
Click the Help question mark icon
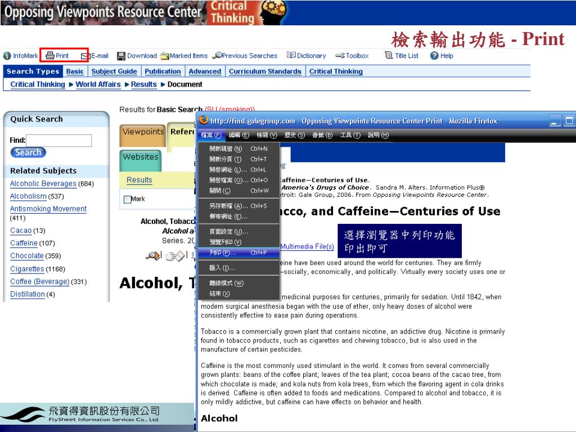(x=434, y=56)
